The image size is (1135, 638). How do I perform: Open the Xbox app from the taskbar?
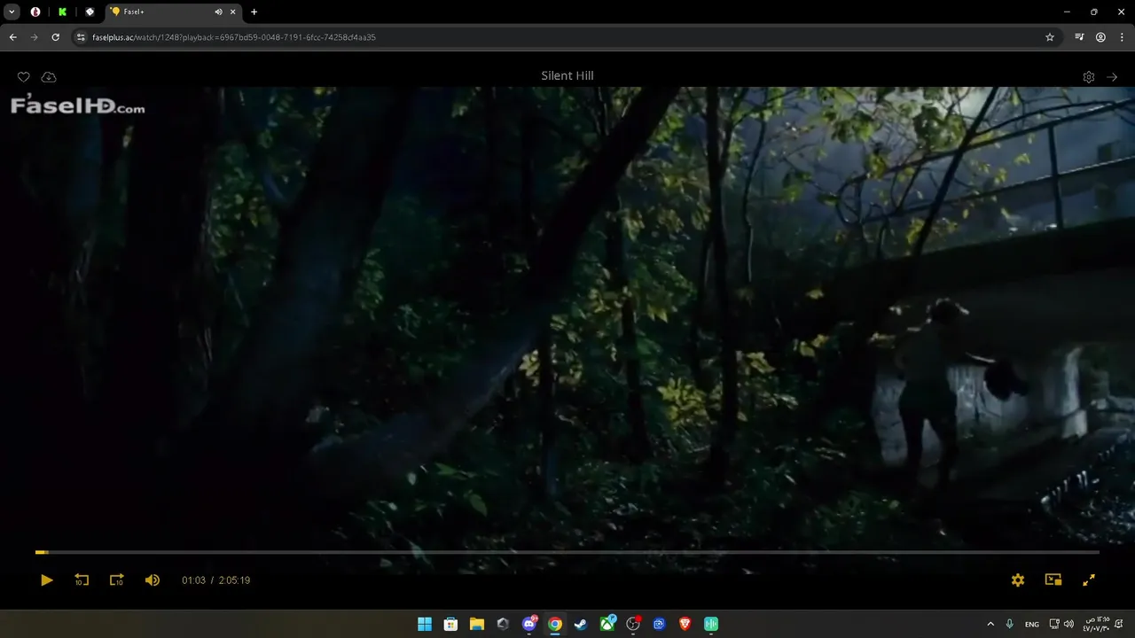click(x=607, y=624)
